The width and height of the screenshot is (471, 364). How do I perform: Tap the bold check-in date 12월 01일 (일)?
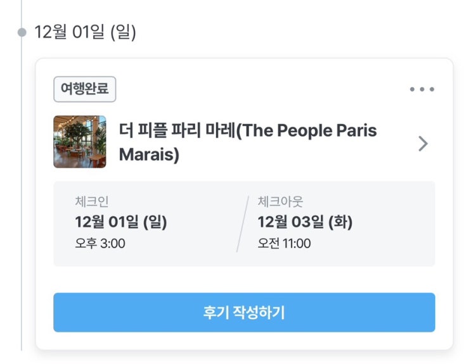coord(120,222)
